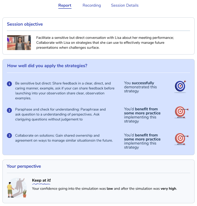The image size is (197, 206).
Task: Click the Your perspective heading
Action: coord(24,166)
